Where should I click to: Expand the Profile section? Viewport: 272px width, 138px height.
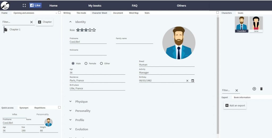pyautogui.click(x=70, y=120)
